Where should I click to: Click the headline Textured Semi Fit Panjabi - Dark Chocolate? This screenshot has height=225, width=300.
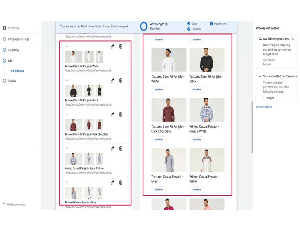click(x=86, y=134)
